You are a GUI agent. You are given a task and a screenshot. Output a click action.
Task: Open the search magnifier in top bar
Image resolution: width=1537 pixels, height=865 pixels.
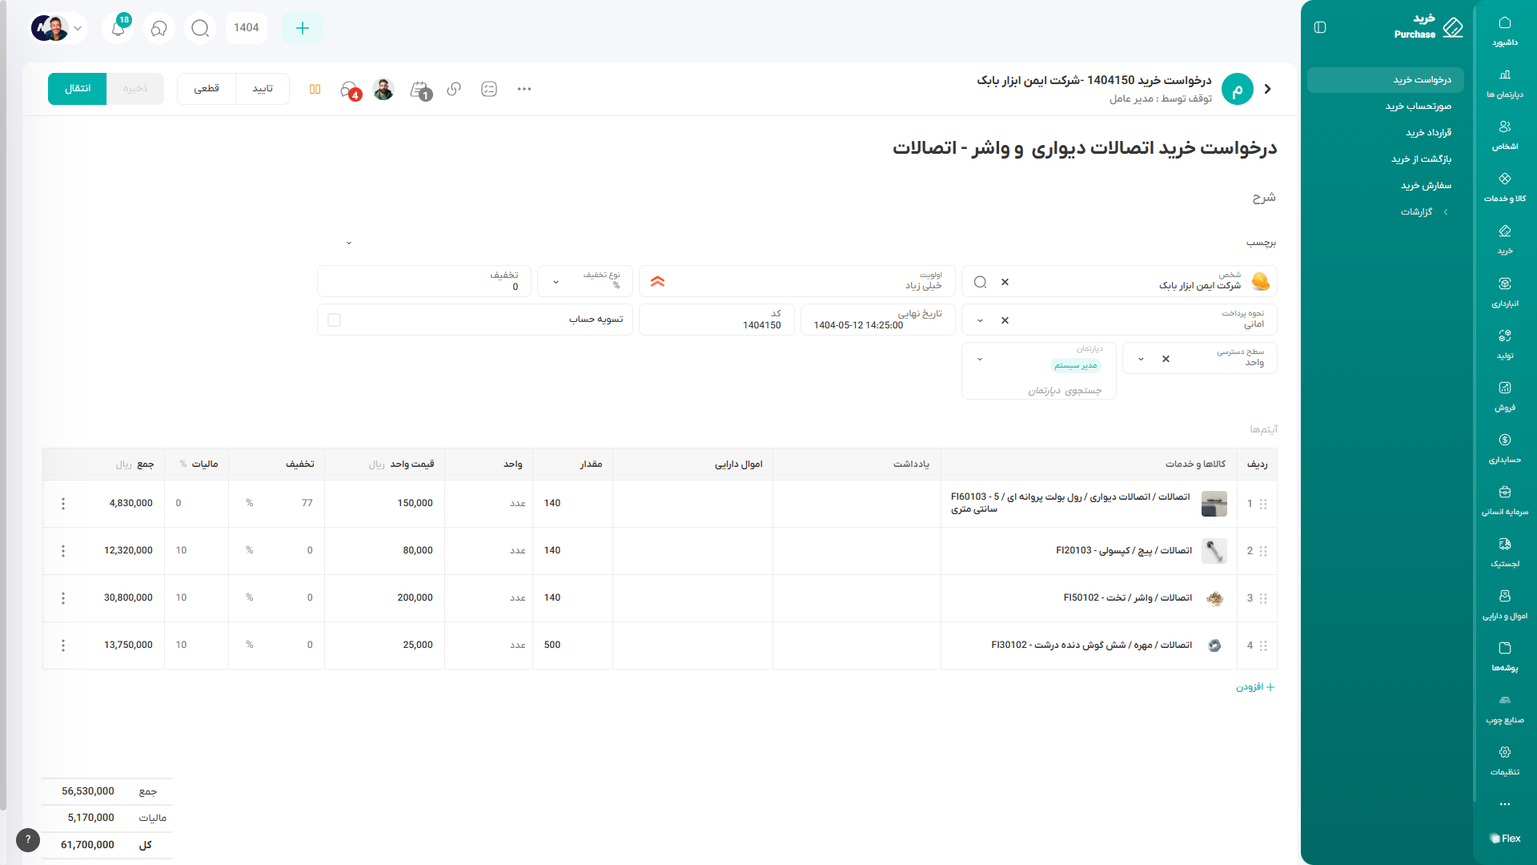(x=200, y=28)
